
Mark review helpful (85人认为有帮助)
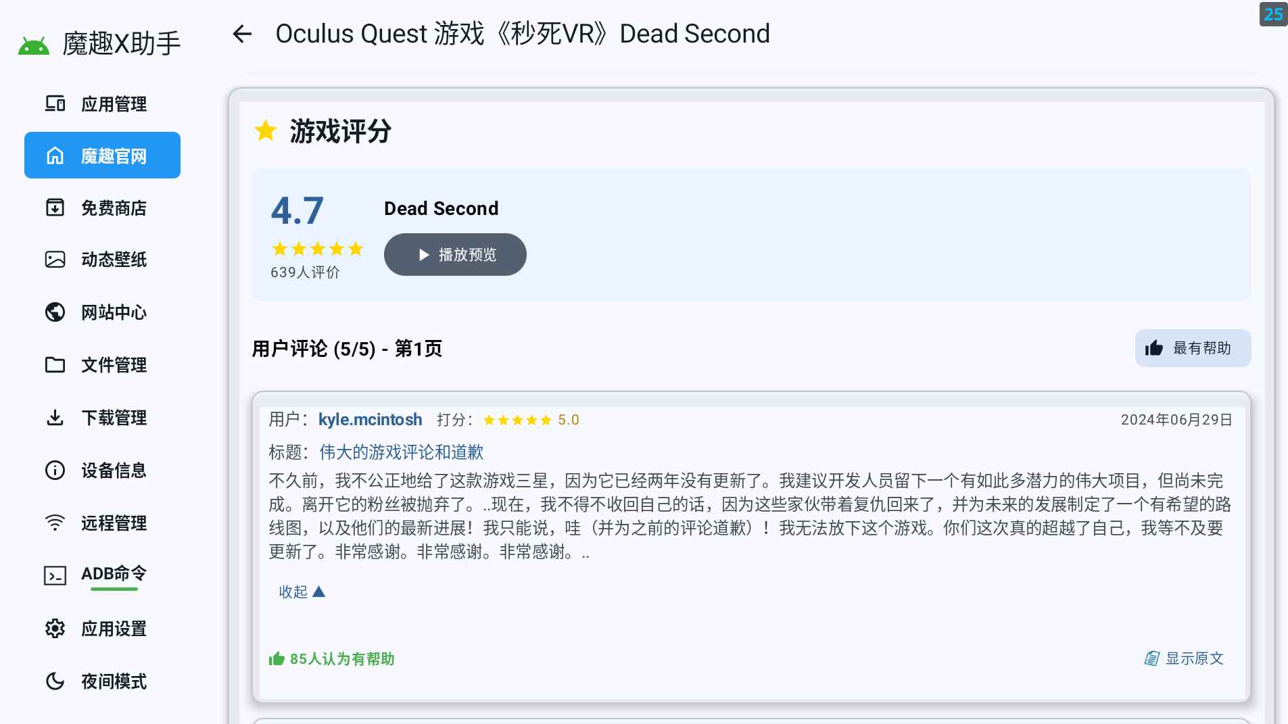[x=332, y=659]
